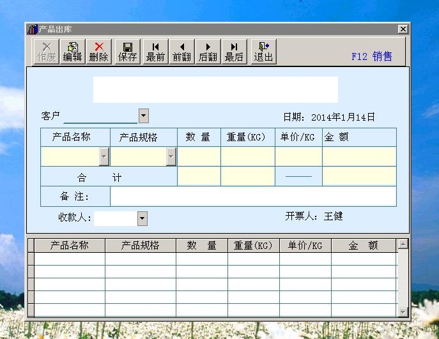
Task: Click the 备注 remarks text field
Action: click(x=254, y=197)
